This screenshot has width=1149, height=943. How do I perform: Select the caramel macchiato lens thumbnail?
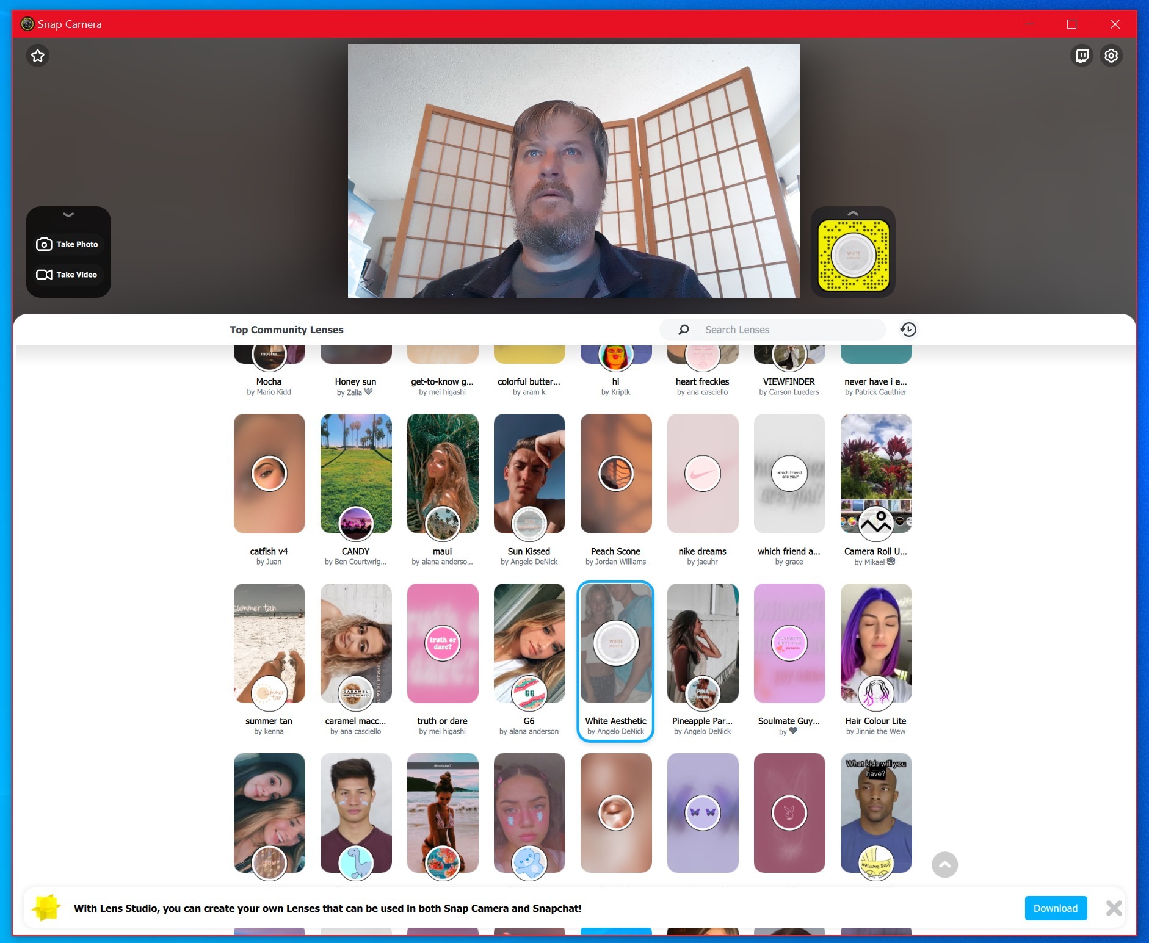tap(356, 643)
